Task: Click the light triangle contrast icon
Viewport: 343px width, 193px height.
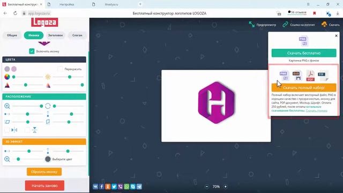Action: click(48, 85)
